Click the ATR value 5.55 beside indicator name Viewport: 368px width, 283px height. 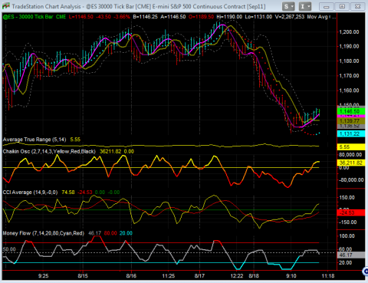click(75, 140)
